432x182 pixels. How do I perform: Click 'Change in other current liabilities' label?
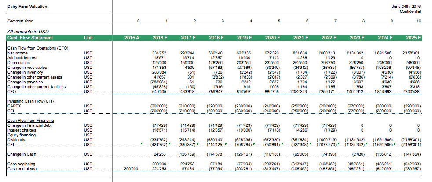pyautogui.click(x=37, y=87)
